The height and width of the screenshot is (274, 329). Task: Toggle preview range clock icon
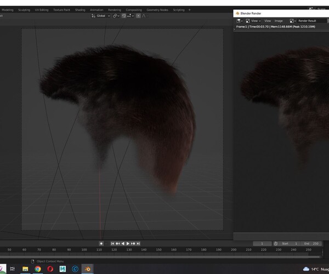tap(276, 243)
